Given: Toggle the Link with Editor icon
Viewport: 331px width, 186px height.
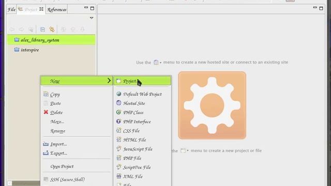Looking at the screenshot, I should click(52, 29).
